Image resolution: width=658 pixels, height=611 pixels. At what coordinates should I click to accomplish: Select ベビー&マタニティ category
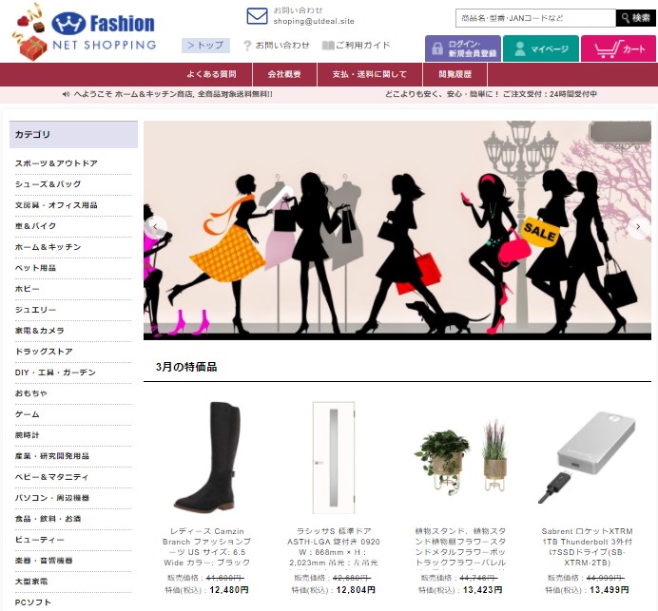52,477
